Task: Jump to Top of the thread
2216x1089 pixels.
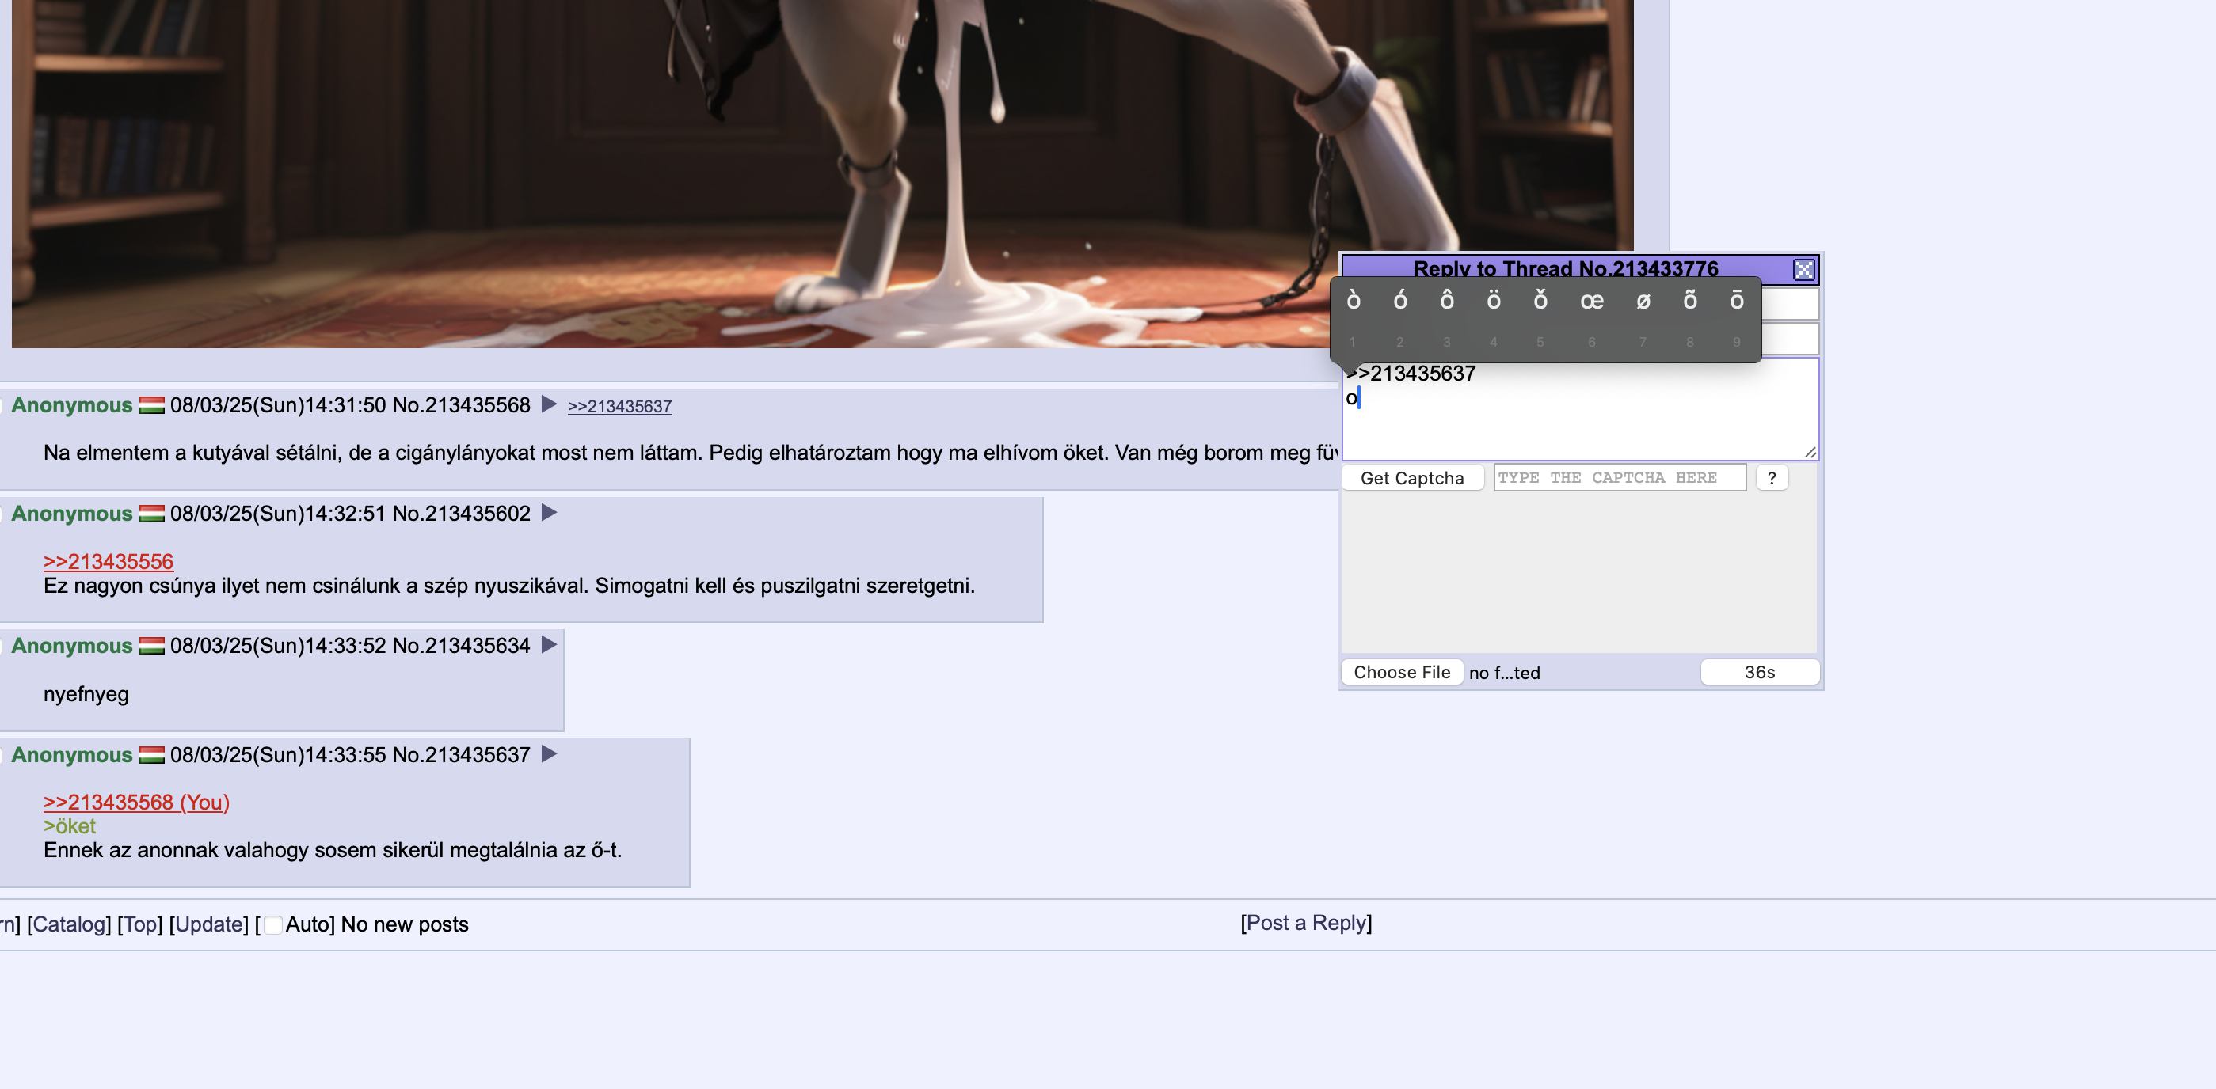Action: click(x=140, y=924)
